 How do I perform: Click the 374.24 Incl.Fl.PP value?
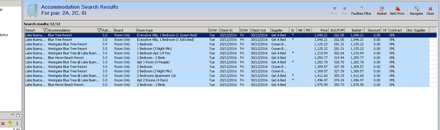pos(339,80)
